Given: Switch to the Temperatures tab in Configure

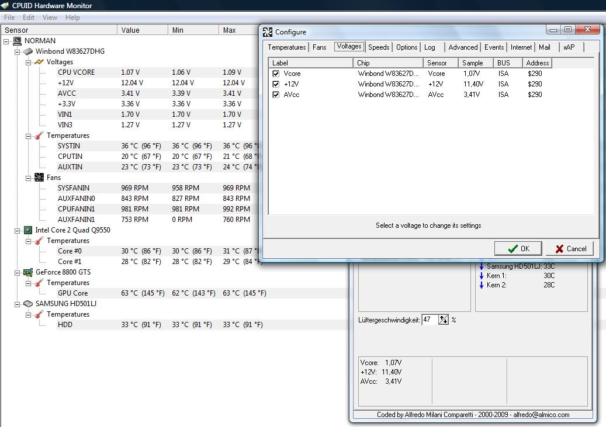Looking at the screenshot, I should (287, 47).
